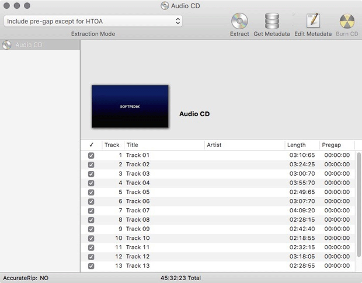The width and height of the screenshot is (362, 283).
Task: Click the CD icon in the window title
Action: pyautogui.click(x=165, y=6)
